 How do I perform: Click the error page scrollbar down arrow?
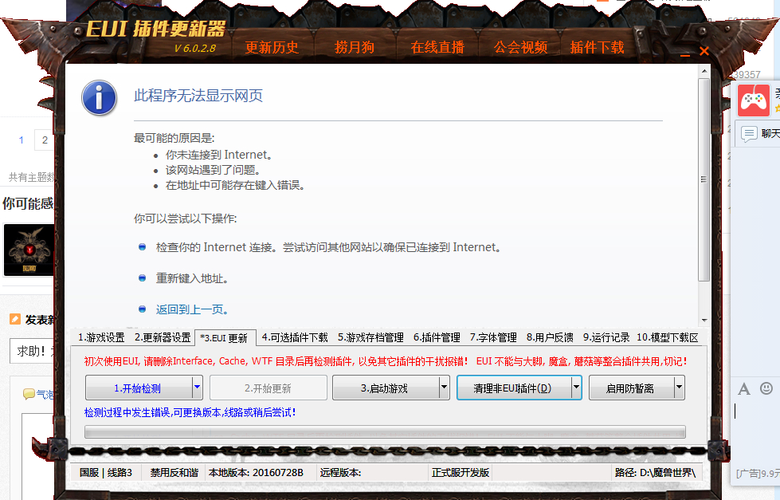tap(704, 321)
